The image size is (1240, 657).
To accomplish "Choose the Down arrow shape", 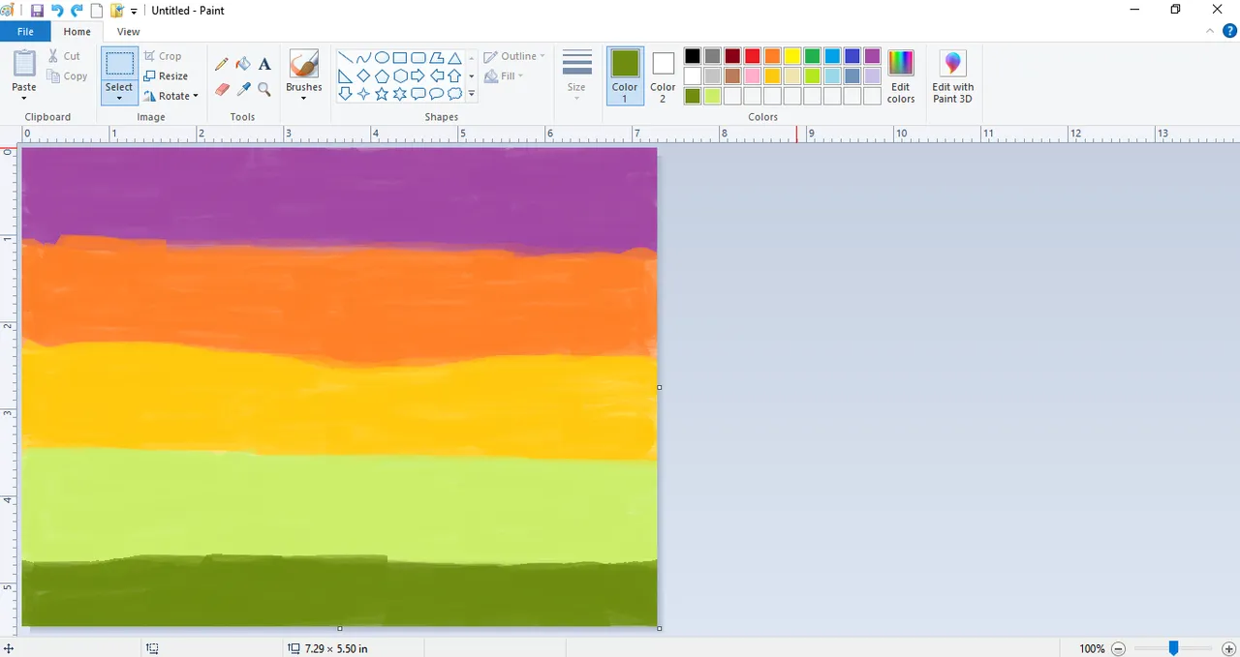I will (345, 94).
